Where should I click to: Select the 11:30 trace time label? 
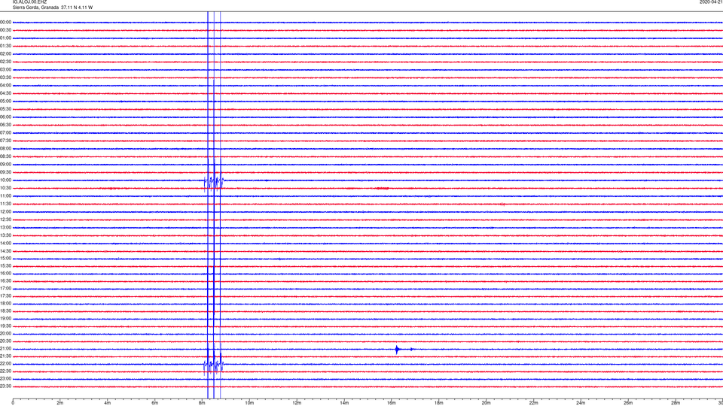click(x=5, y=204)
